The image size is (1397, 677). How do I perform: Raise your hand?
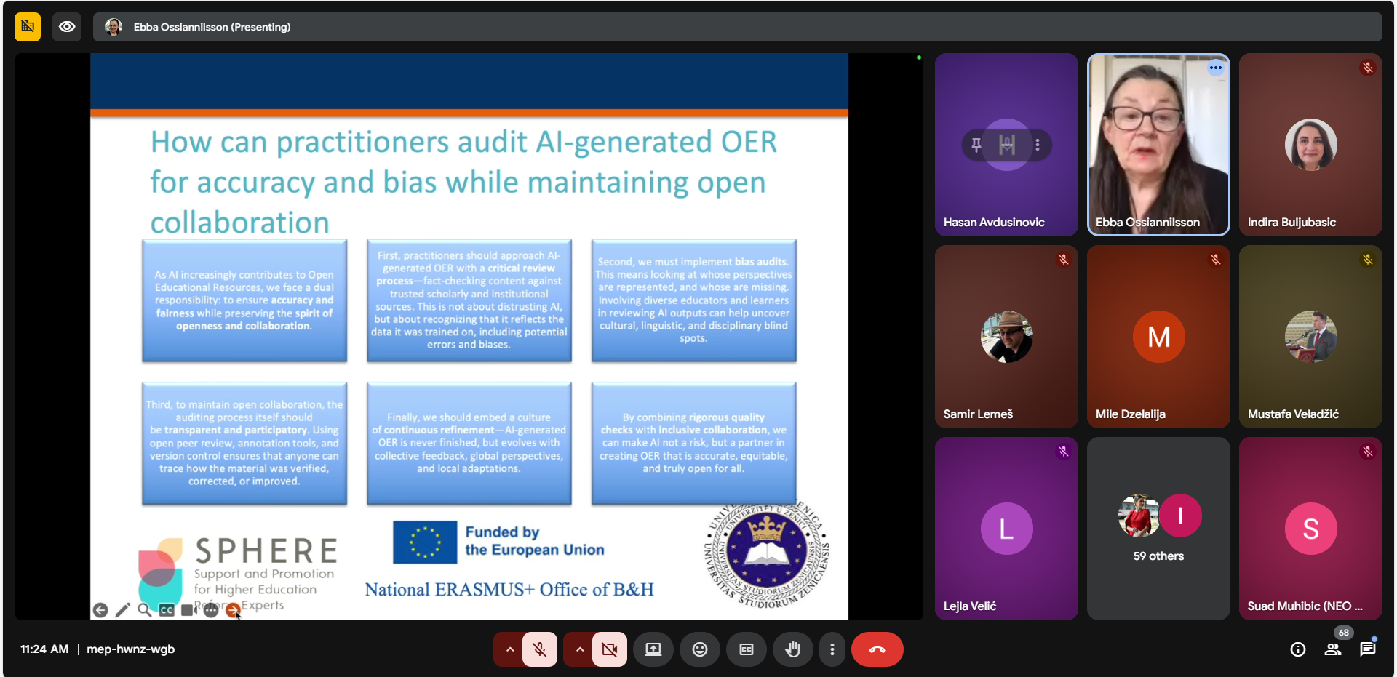[792, 649]
